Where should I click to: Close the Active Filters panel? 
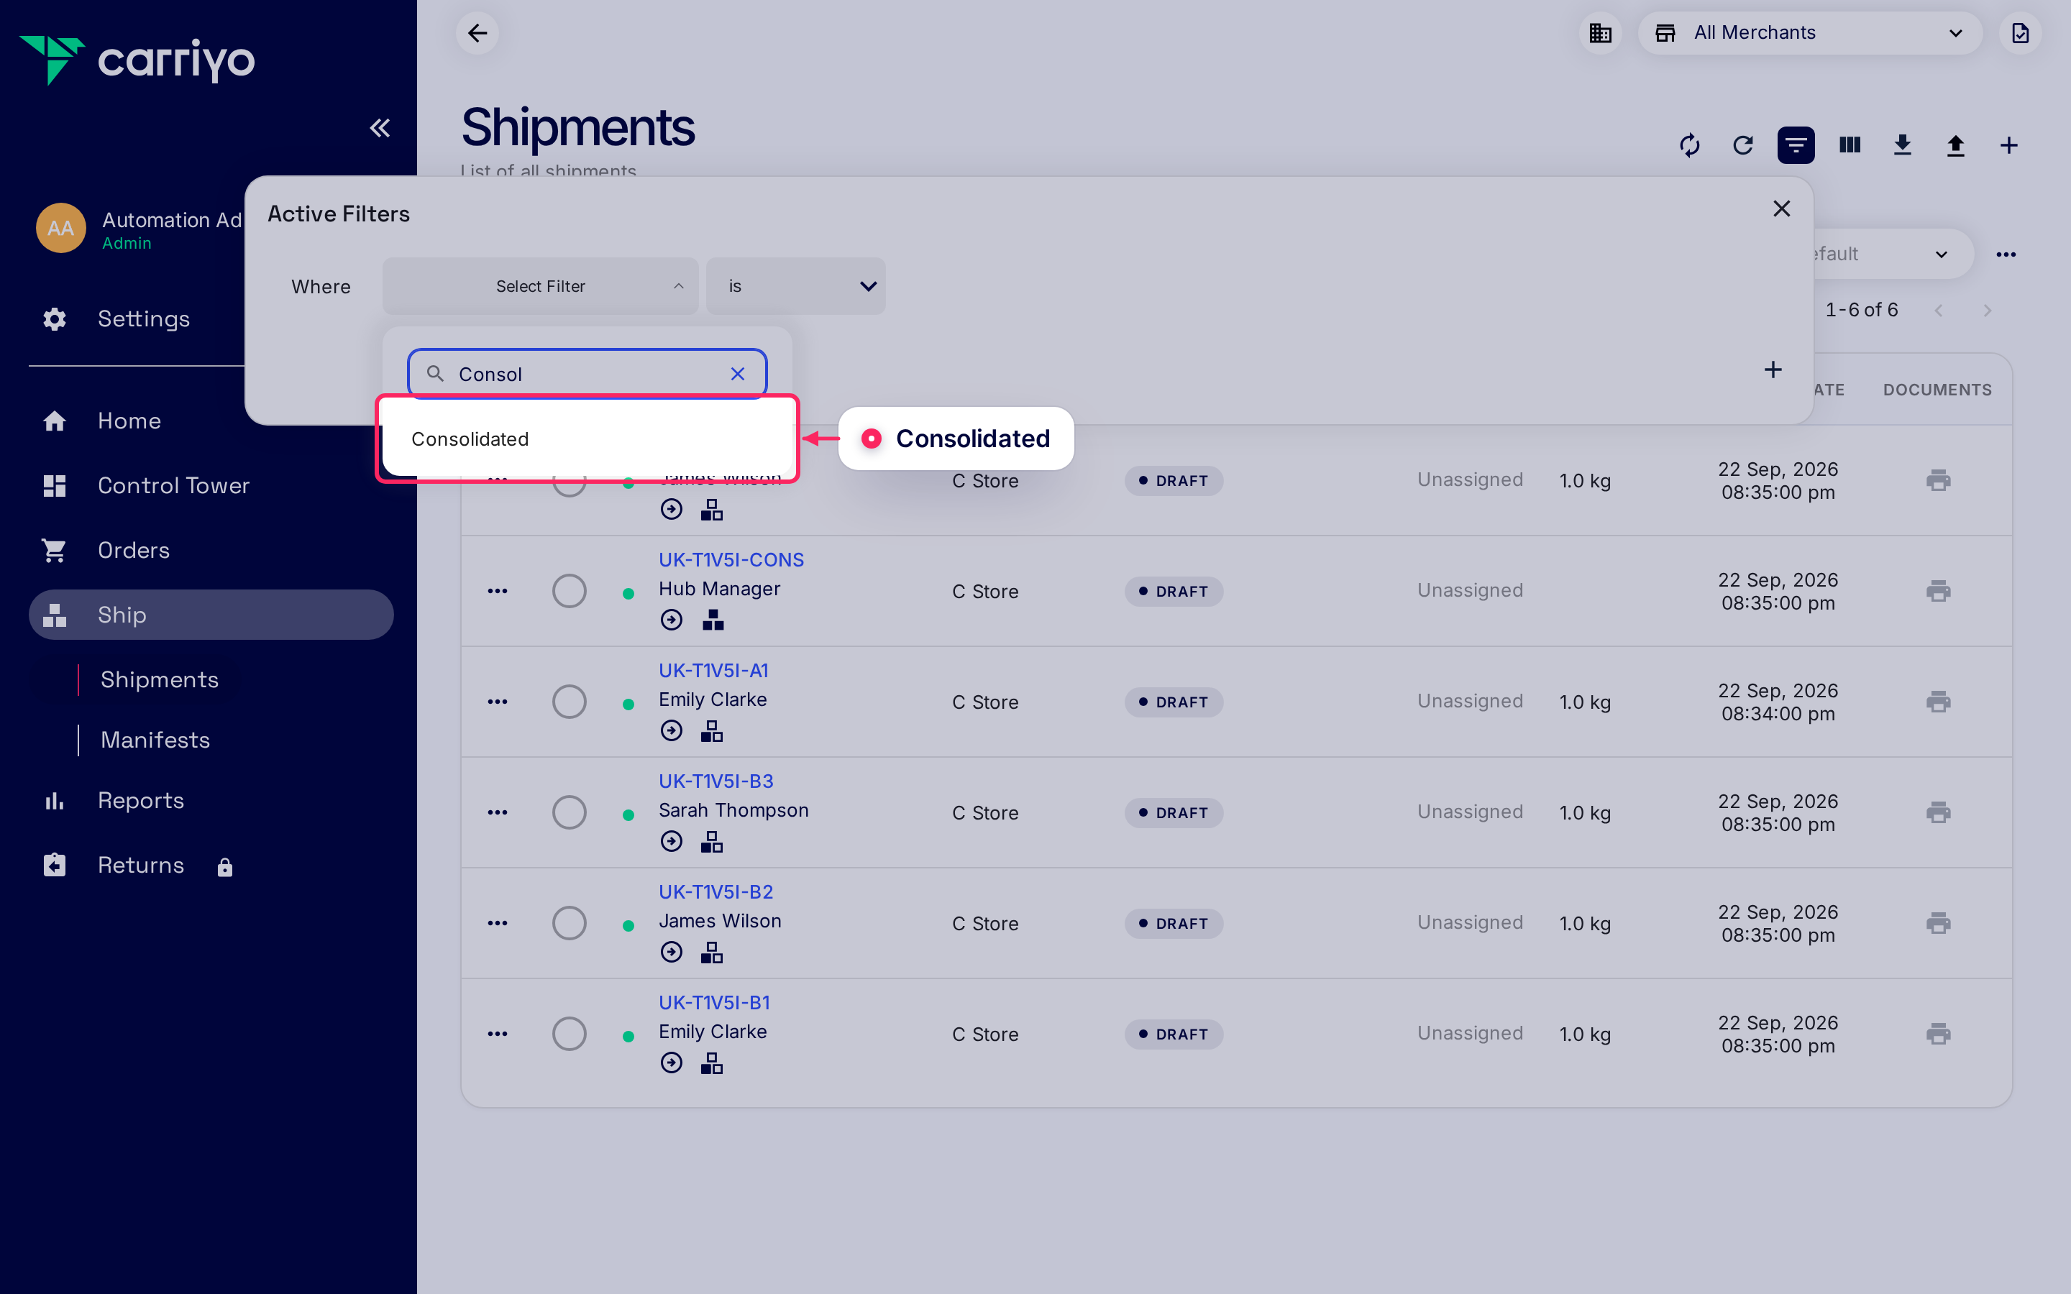point(1782,208)
